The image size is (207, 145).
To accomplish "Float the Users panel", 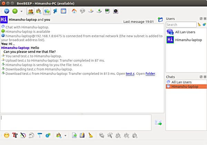I will point(201,19).
